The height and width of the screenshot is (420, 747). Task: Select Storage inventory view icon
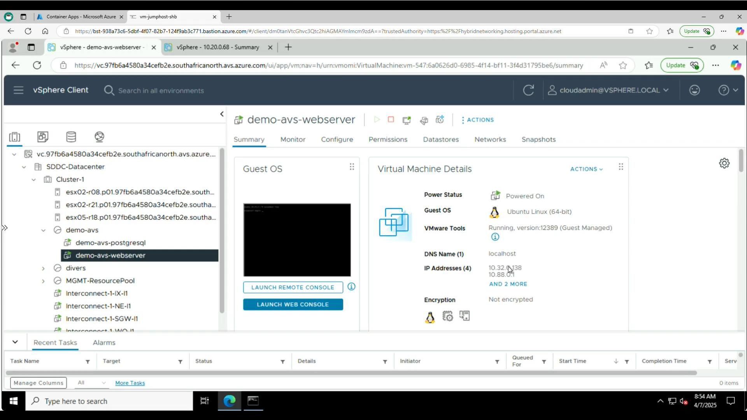pos(71,136)
